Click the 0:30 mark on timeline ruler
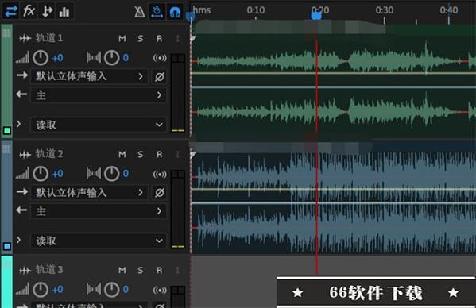This screenshot has height=308, width=476. [x=385, y=10]
